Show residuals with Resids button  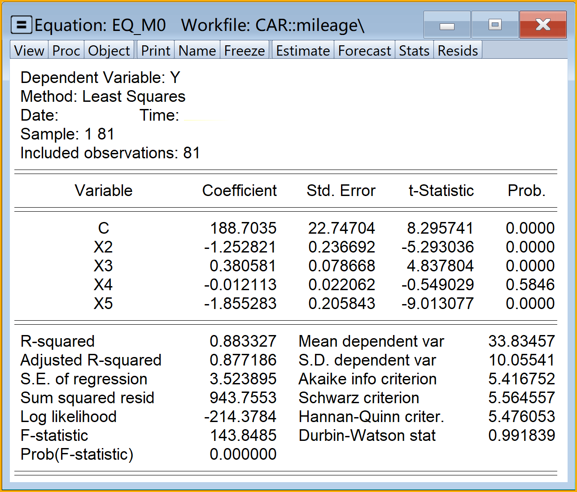[x=458, y=51]
